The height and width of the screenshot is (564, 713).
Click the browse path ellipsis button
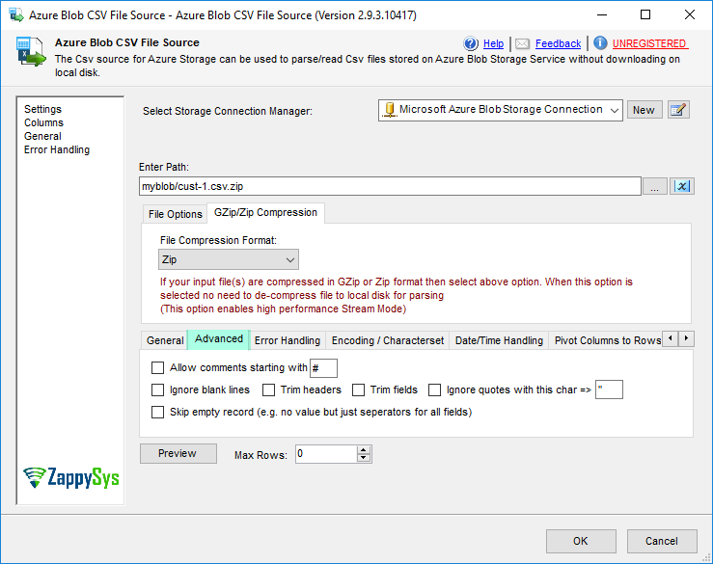[x=654, y=186]
